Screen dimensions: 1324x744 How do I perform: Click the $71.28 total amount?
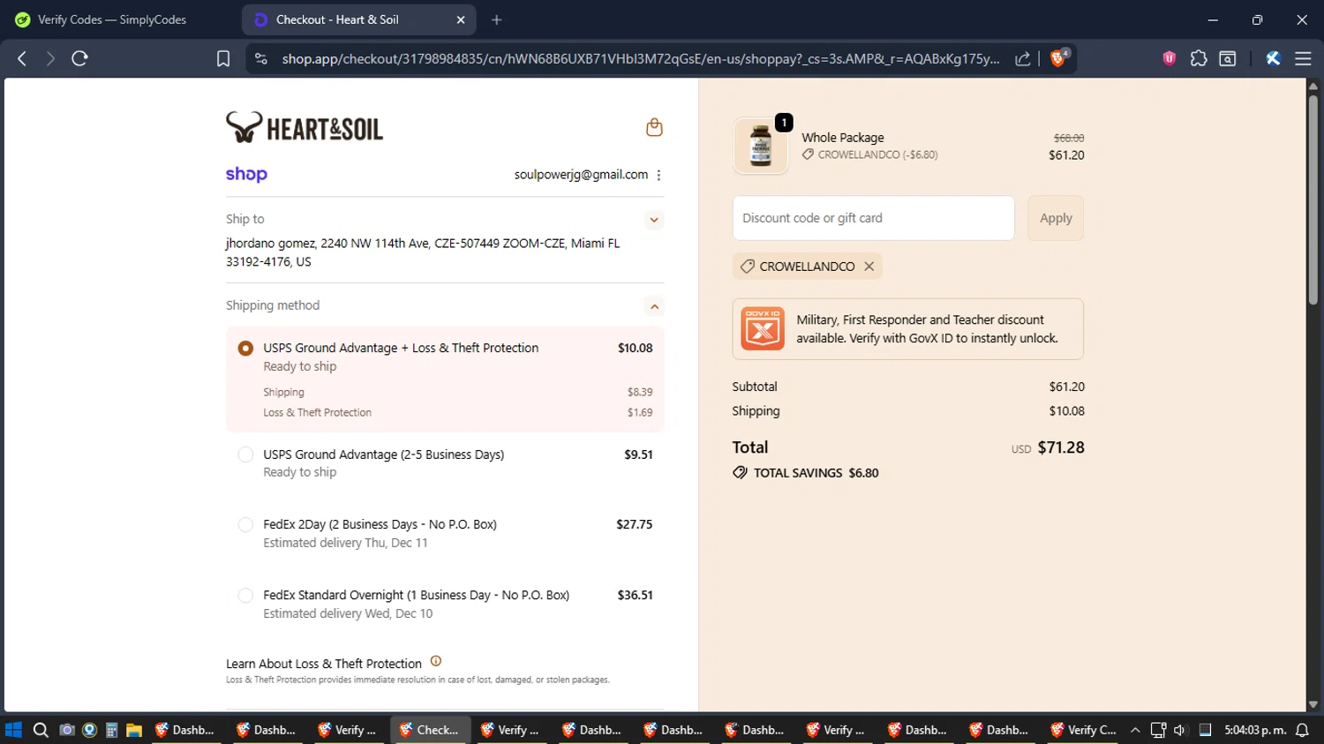tap(1061, 447)
